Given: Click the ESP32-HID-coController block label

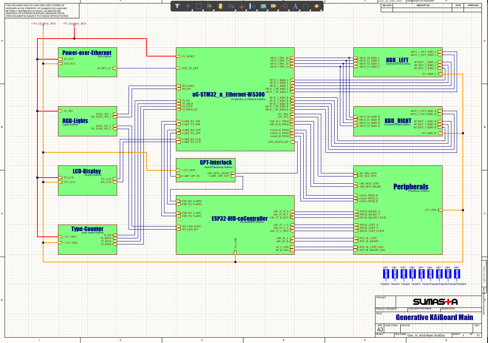Looking at the screenshot, I should pyautogui.click(x=239, y=218).
